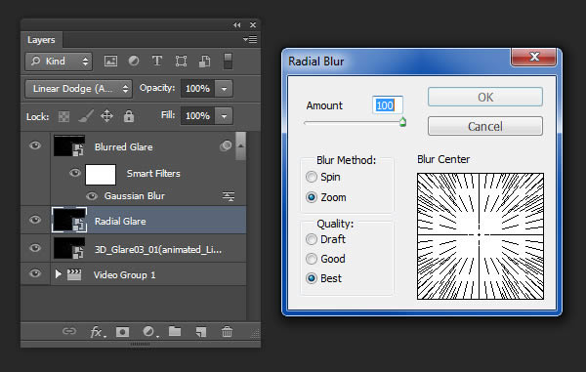Expand the Video Group 1 triangle

pos(58,274)
